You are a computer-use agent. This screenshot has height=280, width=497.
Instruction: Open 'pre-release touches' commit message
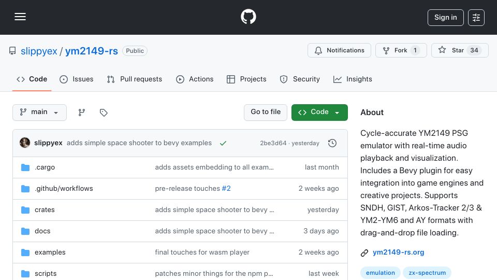tap(187, 189)
